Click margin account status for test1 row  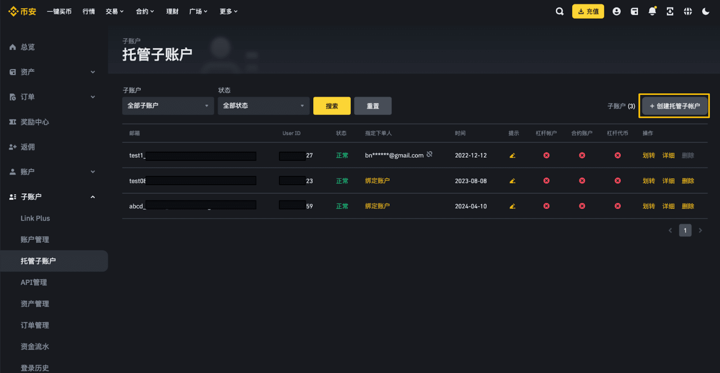click(x=546, y=155)
